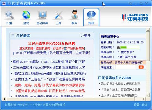Click the horizontal scrollbar thumb
The width and height of the screenshot is (152, 110).
pyautogui.click(x=70, y=99)
